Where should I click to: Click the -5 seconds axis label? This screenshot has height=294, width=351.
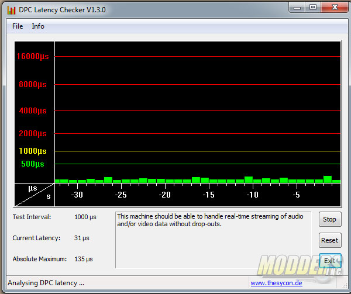pyautogui.click(x=297, y=195)
